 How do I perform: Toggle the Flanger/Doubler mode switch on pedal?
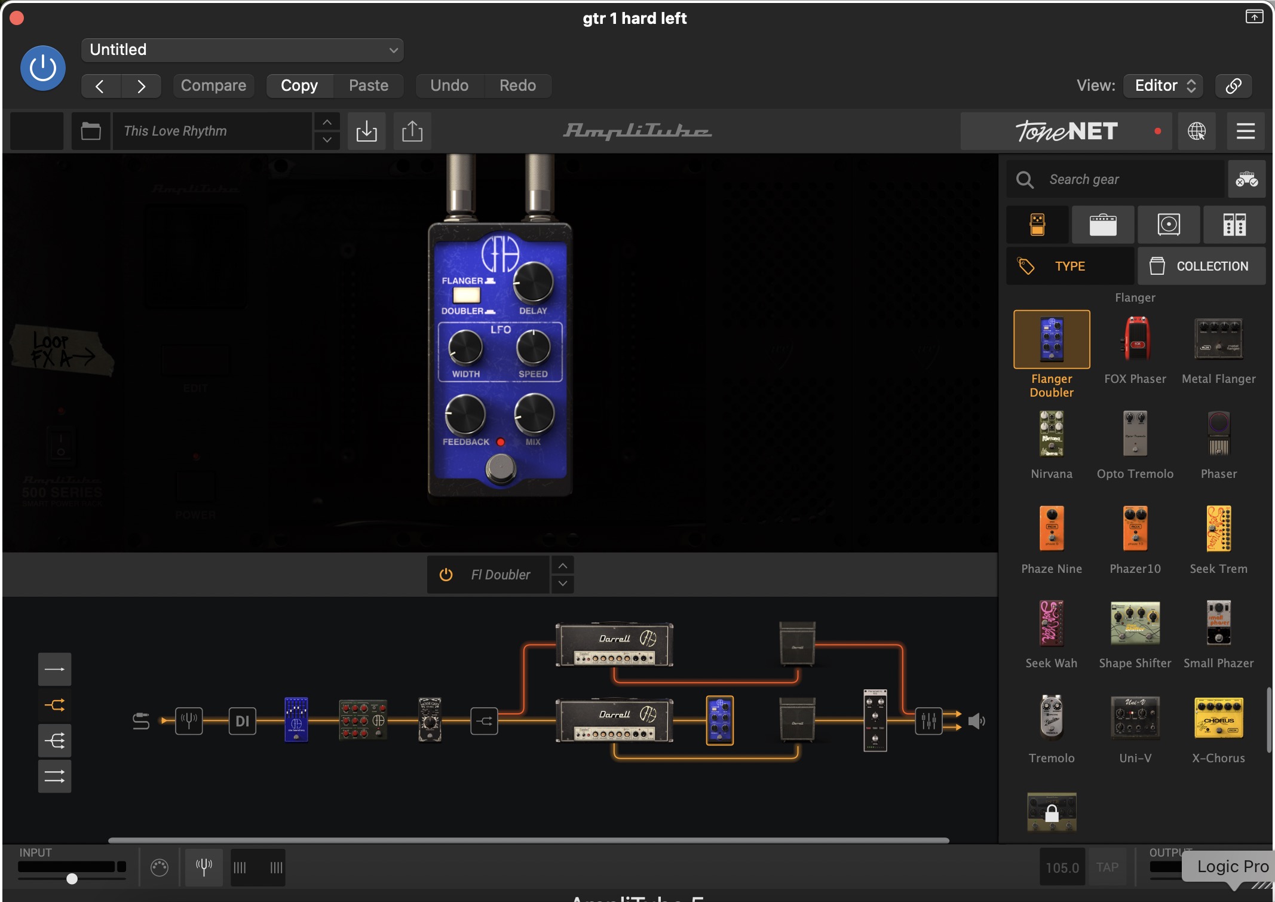point(467,296)
